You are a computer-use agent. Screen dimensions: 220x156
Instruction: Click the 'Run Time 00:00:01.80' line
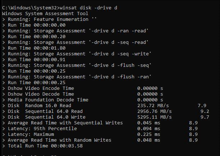(37, 48)
